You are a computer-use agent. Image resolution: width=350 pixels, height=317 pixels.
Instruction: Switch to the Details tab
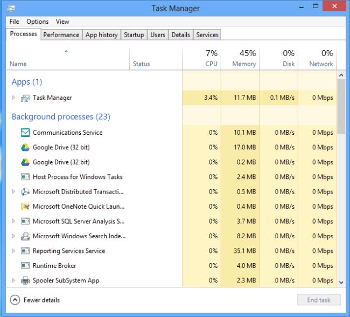point(181,35)
